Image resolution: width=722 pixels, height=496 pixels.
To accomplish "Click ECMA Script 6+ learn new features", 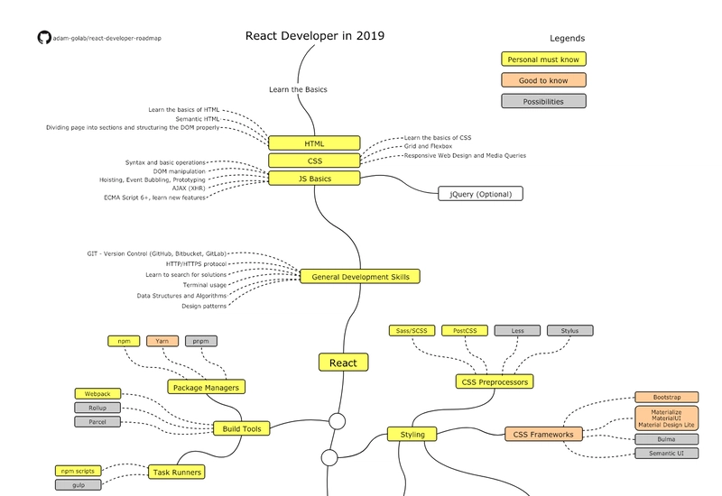I will [x=154, y=197].
